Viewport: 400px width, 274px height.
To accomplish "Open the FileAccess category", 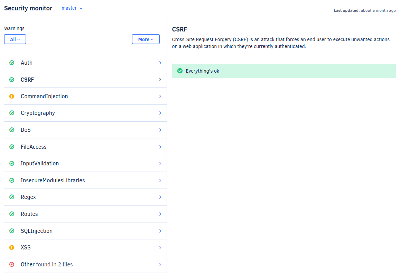I will pyautogui.click(x=85, y=147).
